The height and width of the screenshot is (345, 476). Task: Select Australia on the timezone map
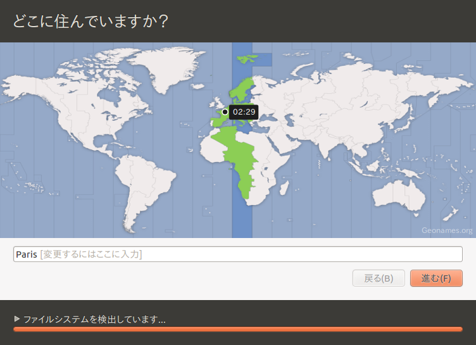tap(399, 196)
